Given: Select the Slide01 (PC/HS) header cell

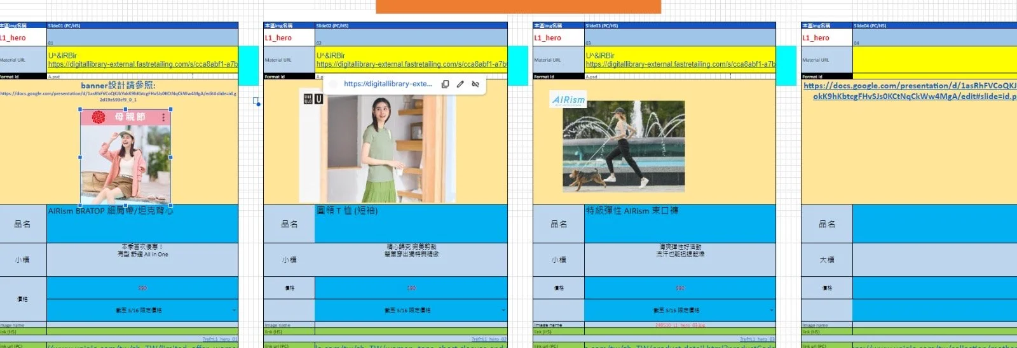Looking at the screenshot, I should [x=142, y=25].
